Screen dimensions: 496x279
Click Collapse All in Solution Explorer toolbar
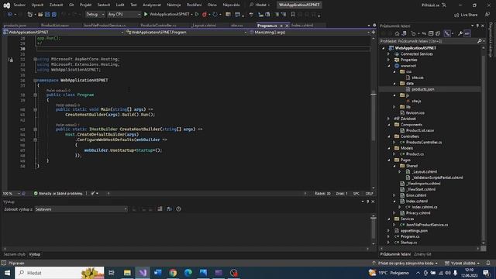tap(431, 33)
